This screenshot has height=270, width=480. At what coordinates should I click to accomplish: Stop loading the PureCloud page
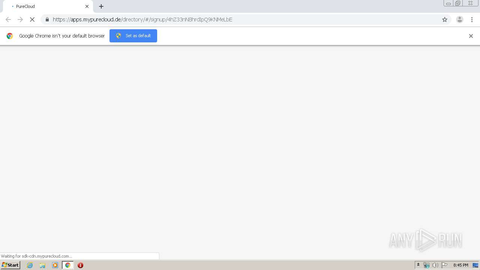32,19
